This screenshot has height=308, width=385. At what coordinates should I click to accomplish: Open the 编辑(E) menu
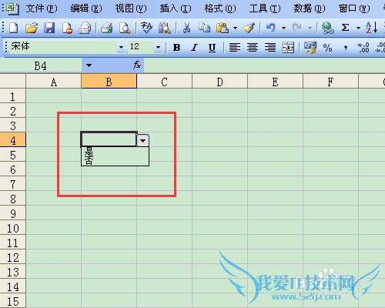86,8
